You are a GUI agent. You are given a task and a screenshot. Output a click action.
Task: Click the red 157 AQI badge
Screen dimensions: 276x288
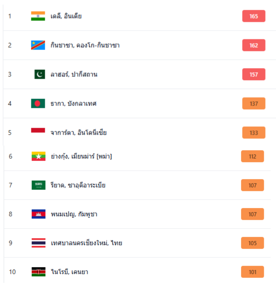click(x=254, y=75)
